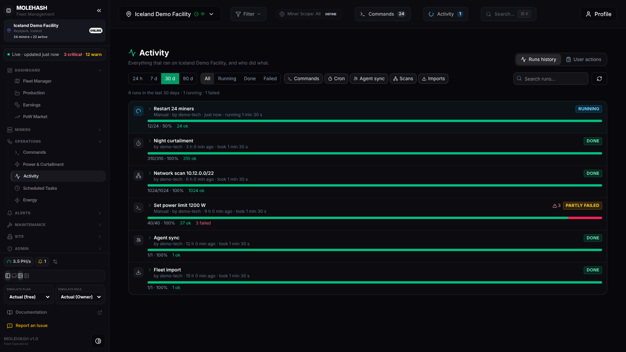The height and width of the screenshot is (352, 626).
Task: Toggle the left sidebar layout icon
Action: pyautogui.click(x=8, y=276)
